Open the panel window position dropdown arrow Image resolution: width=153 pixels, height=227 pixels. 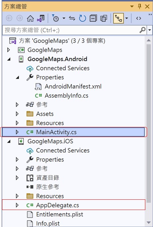pos(132,7)
